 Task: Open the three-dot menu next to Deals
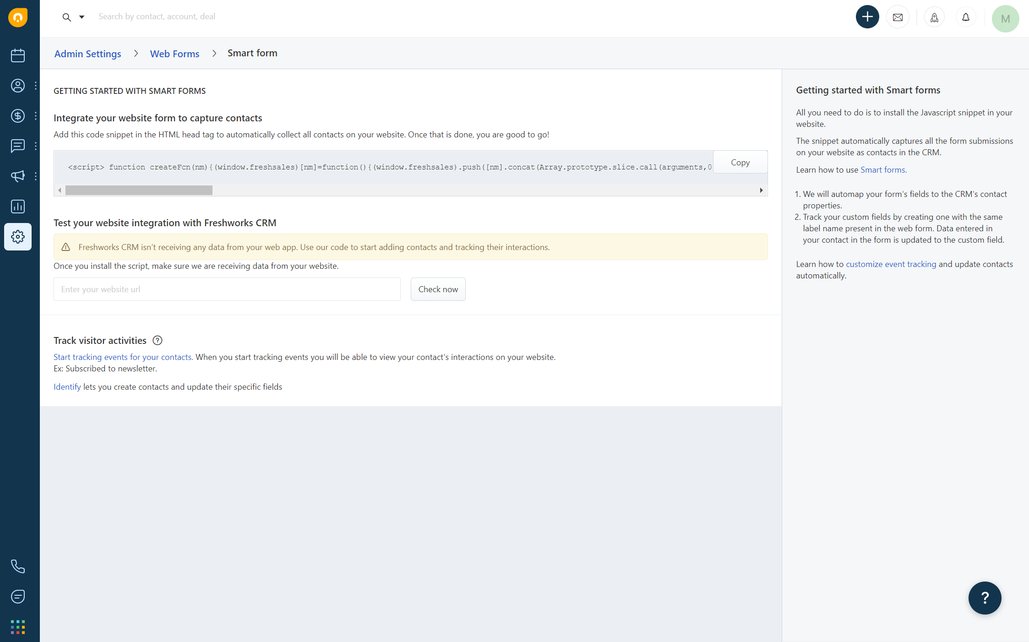coord(36,116)
